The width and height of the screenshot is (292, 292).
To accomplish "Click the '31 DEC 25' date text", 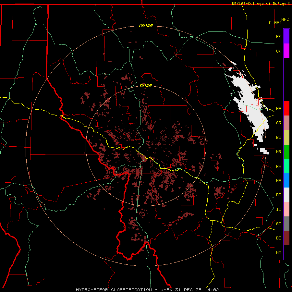I will [x=188, y=290].
